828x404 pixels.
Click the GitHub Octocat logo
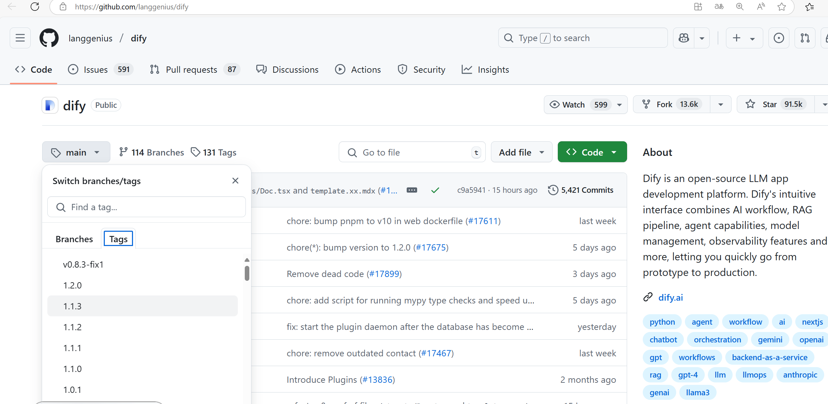(x=49, y=38)
